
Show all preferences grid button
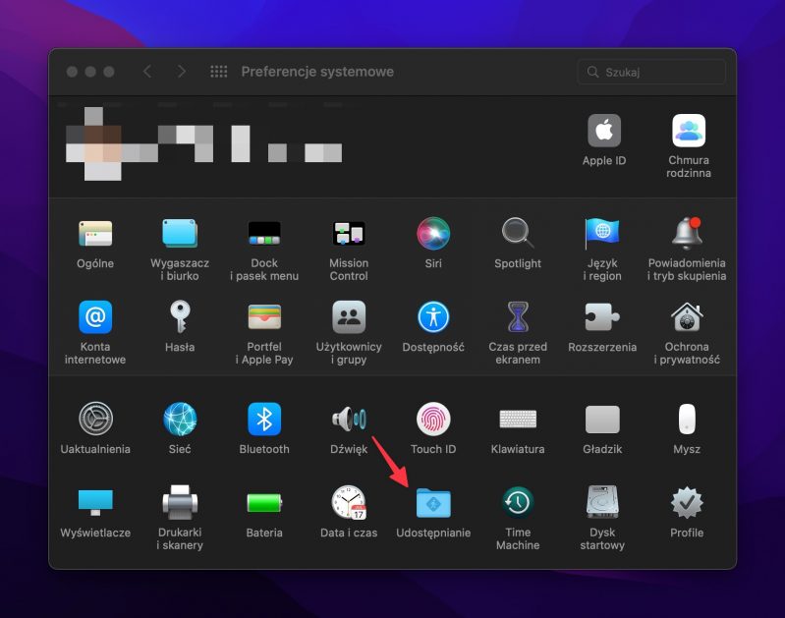click(x=219, y=72)
